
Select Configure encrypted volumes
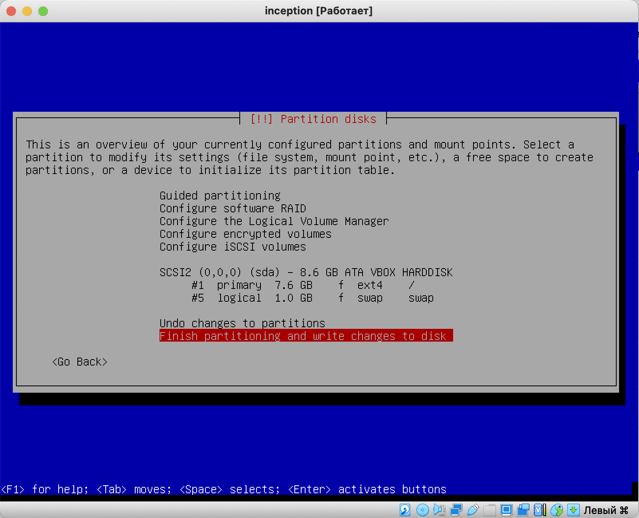coord(246,234)
